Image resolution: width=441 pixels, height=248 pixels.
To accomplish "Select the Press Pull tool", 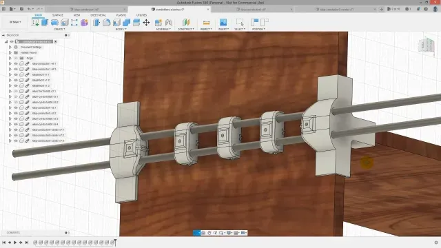I will [x=96, y=23].
